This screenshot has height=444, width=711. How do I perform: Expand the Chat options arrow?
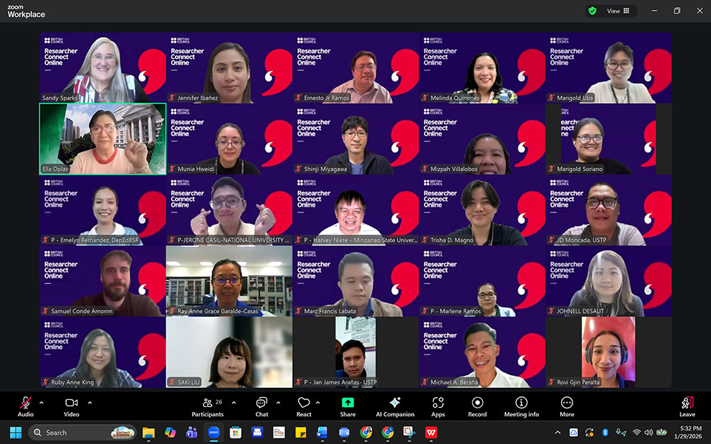pos(278,402)
